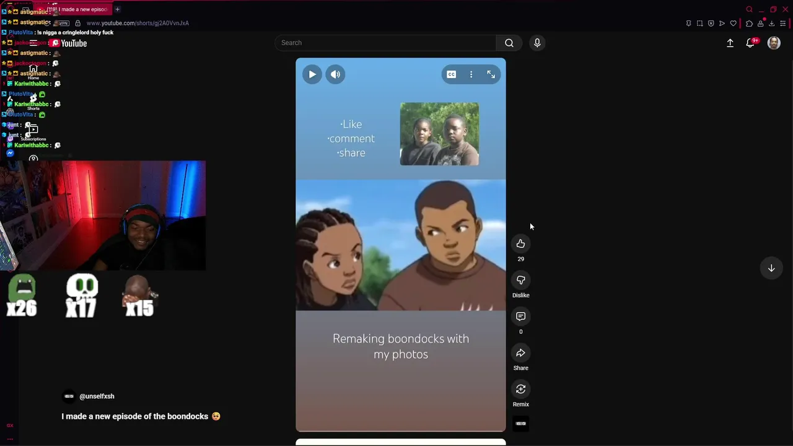Open ad blocker shield icon
The image size is (793, 446).
(711, 24)
